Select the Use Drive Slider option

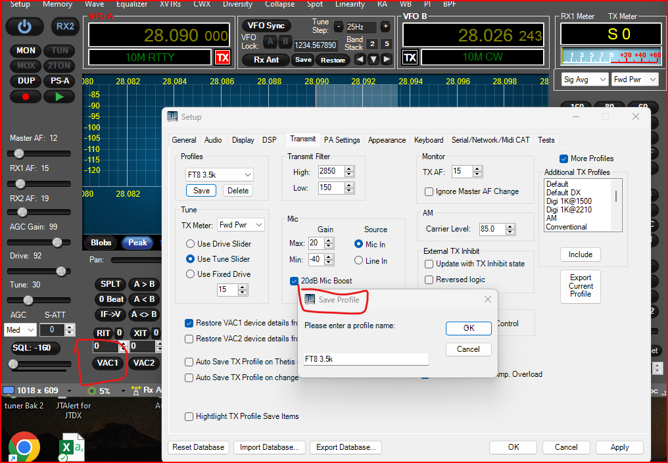(190, 244)
